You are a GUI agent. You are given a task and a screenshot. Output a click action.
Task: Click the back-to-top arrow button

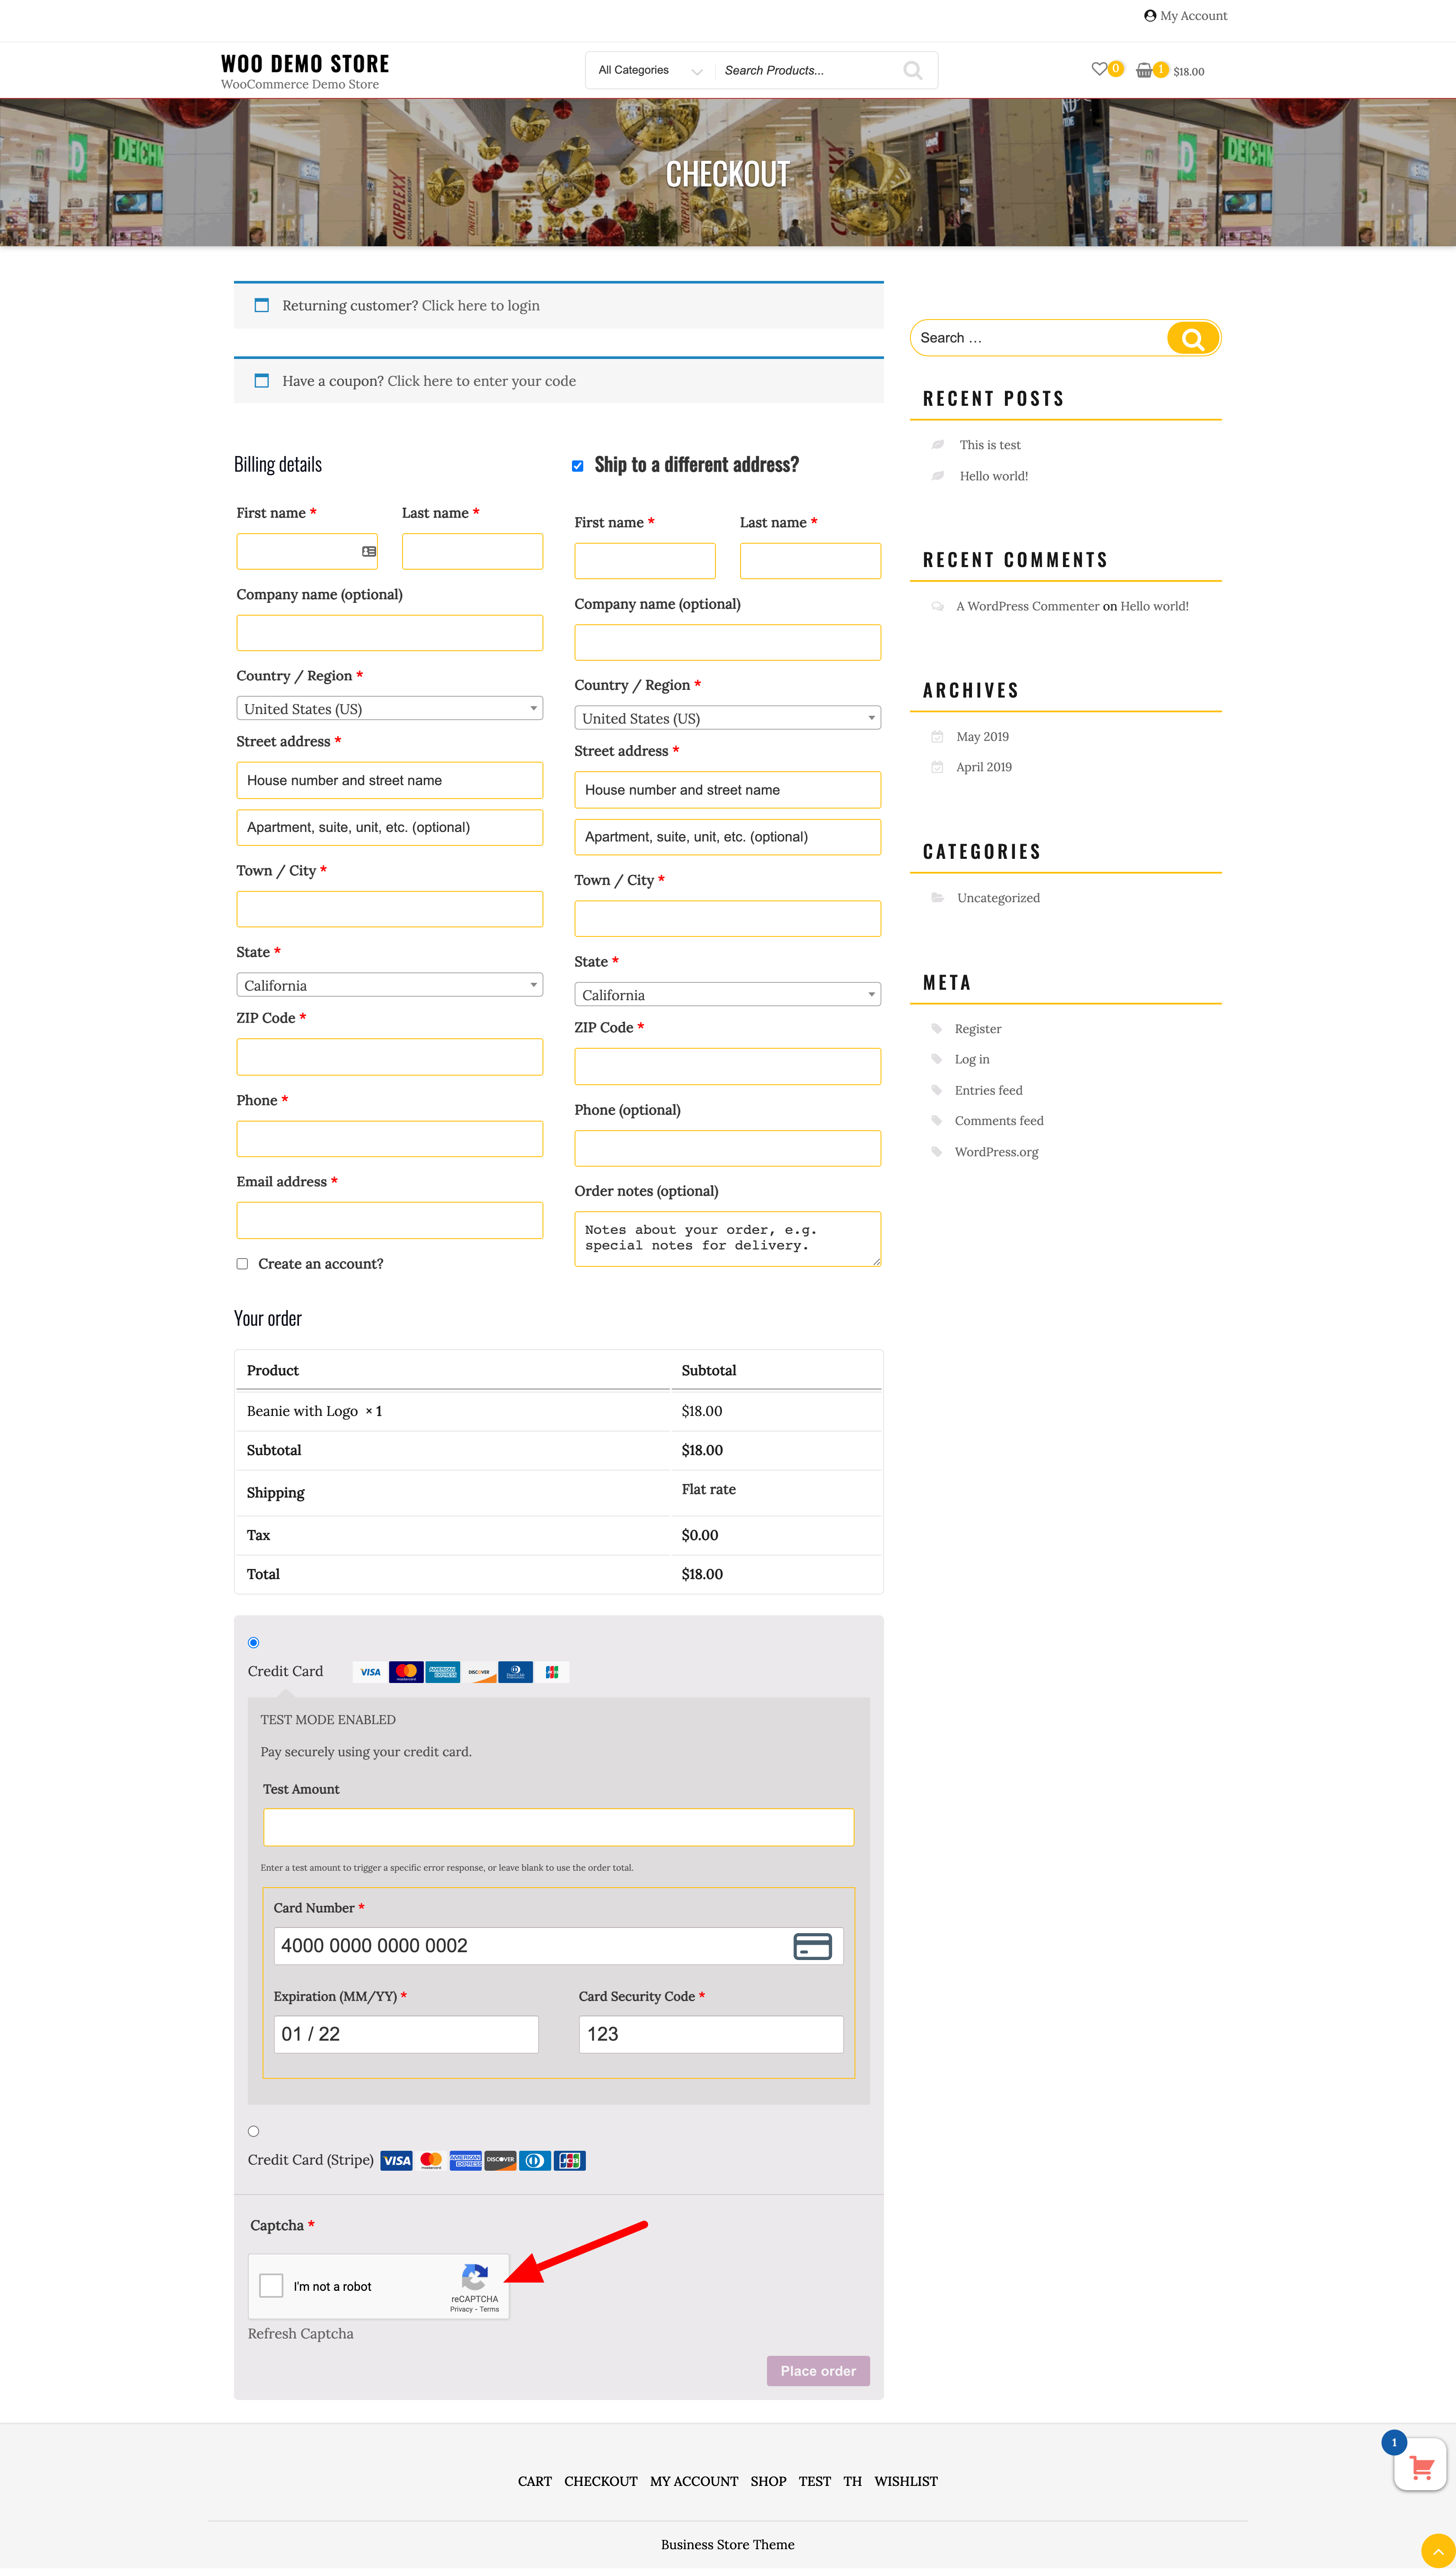coord(1438,2552)
